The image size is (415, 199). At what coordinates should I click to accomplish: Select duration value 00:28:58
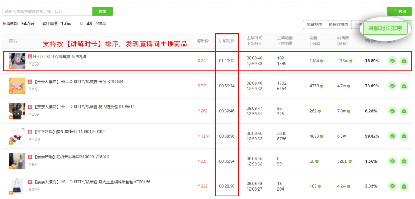coord(227,186)
